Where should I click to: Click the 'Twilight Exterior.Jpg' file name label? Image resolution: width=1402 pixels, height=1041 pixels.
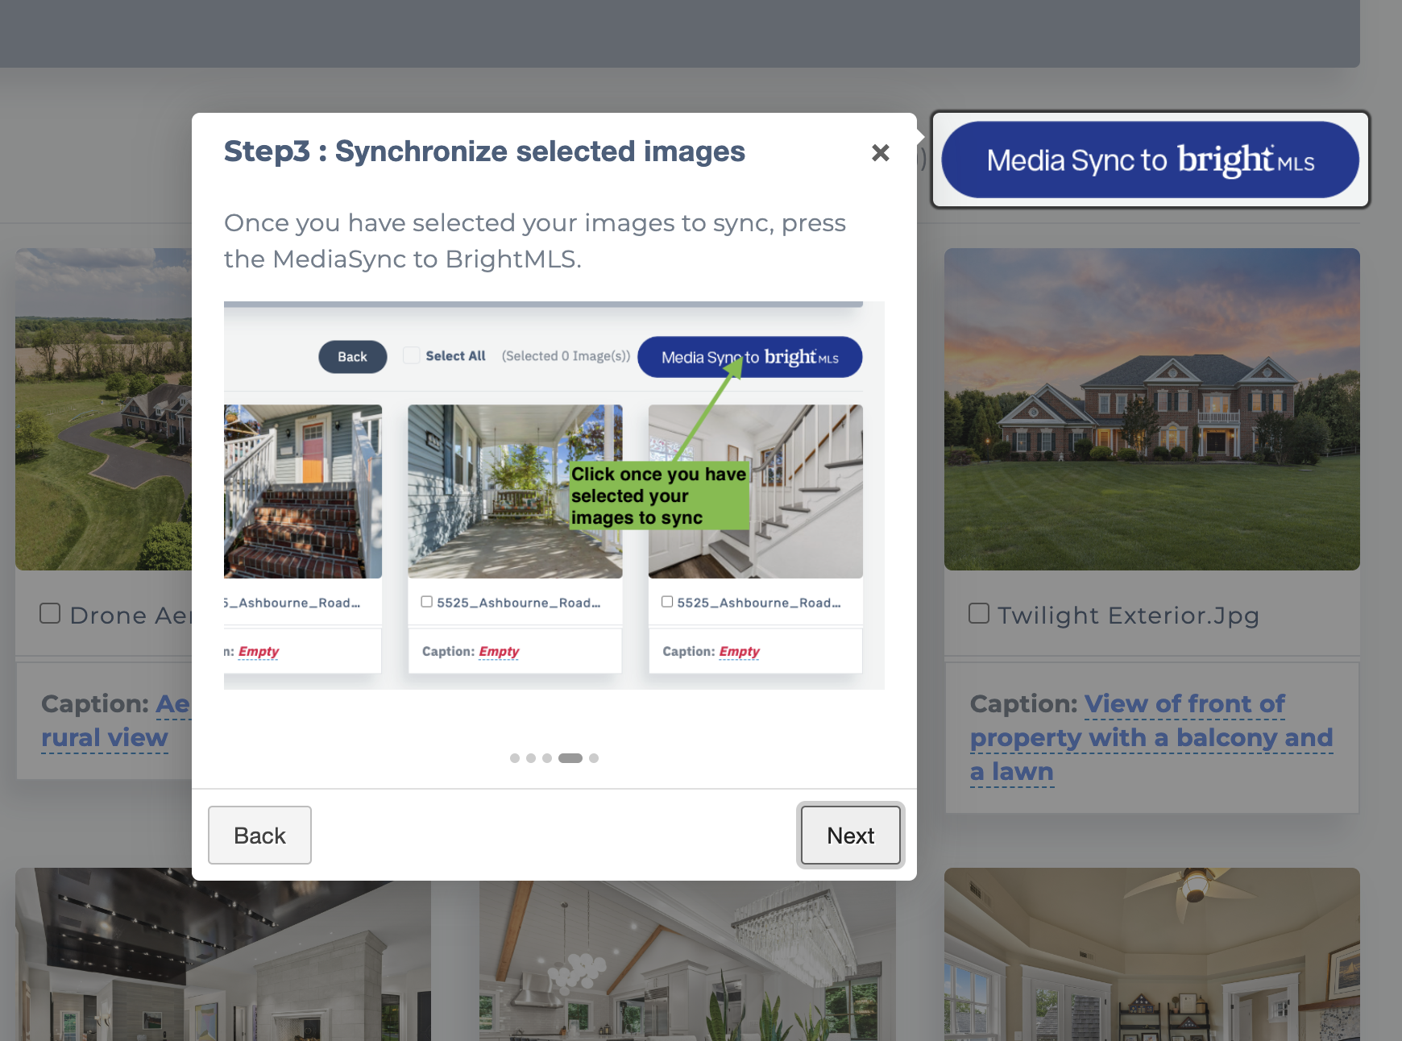1128,616
